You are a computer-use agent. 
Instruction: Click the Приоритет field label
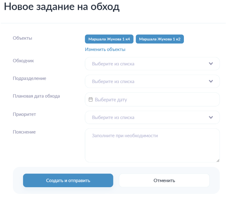tap(24, 114)
